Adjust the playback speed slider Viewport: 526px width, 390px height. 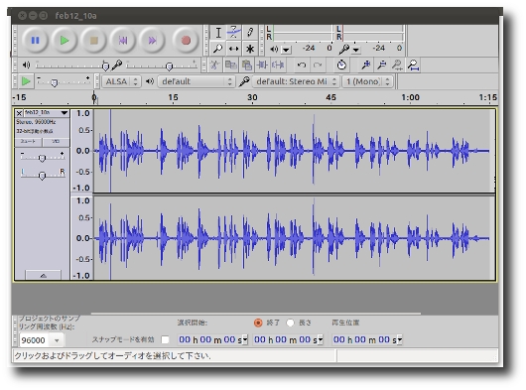pyautogui.click(x=64, y=81)
